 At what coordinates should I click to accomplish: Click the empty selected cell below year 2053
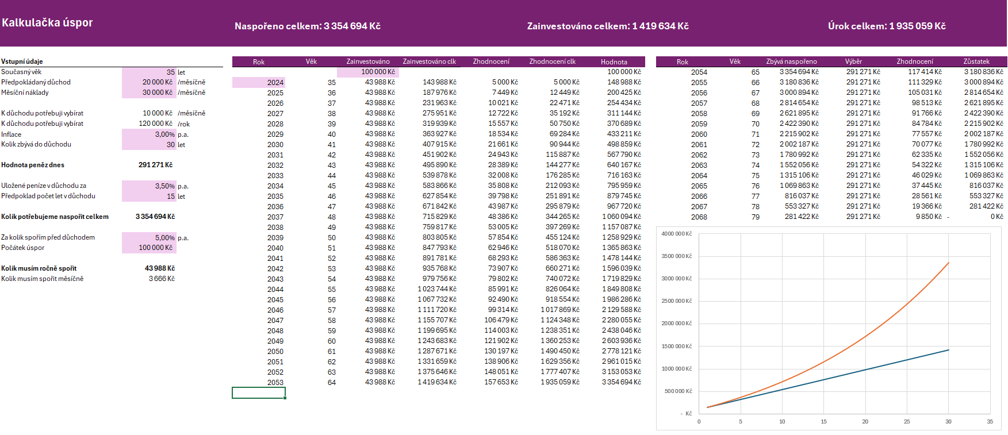(x=259, y=393)
